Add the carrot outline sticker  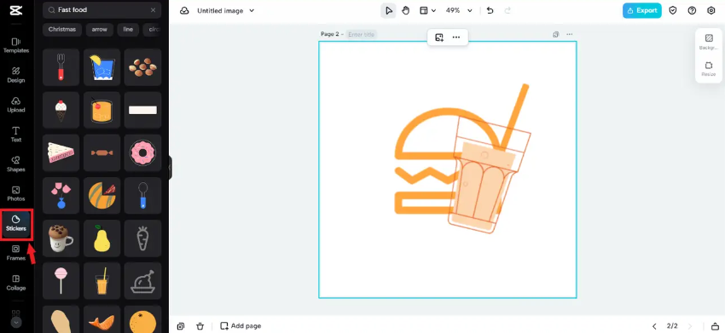(143, 238)
